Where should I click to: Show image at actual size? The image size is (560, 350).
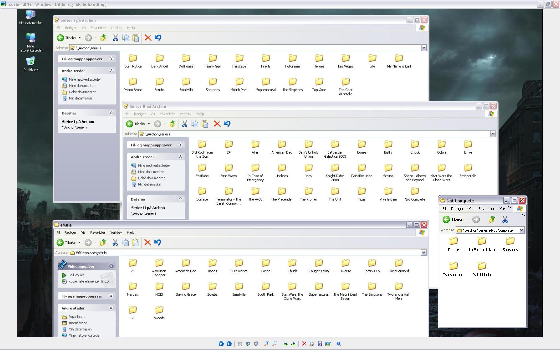248,344
